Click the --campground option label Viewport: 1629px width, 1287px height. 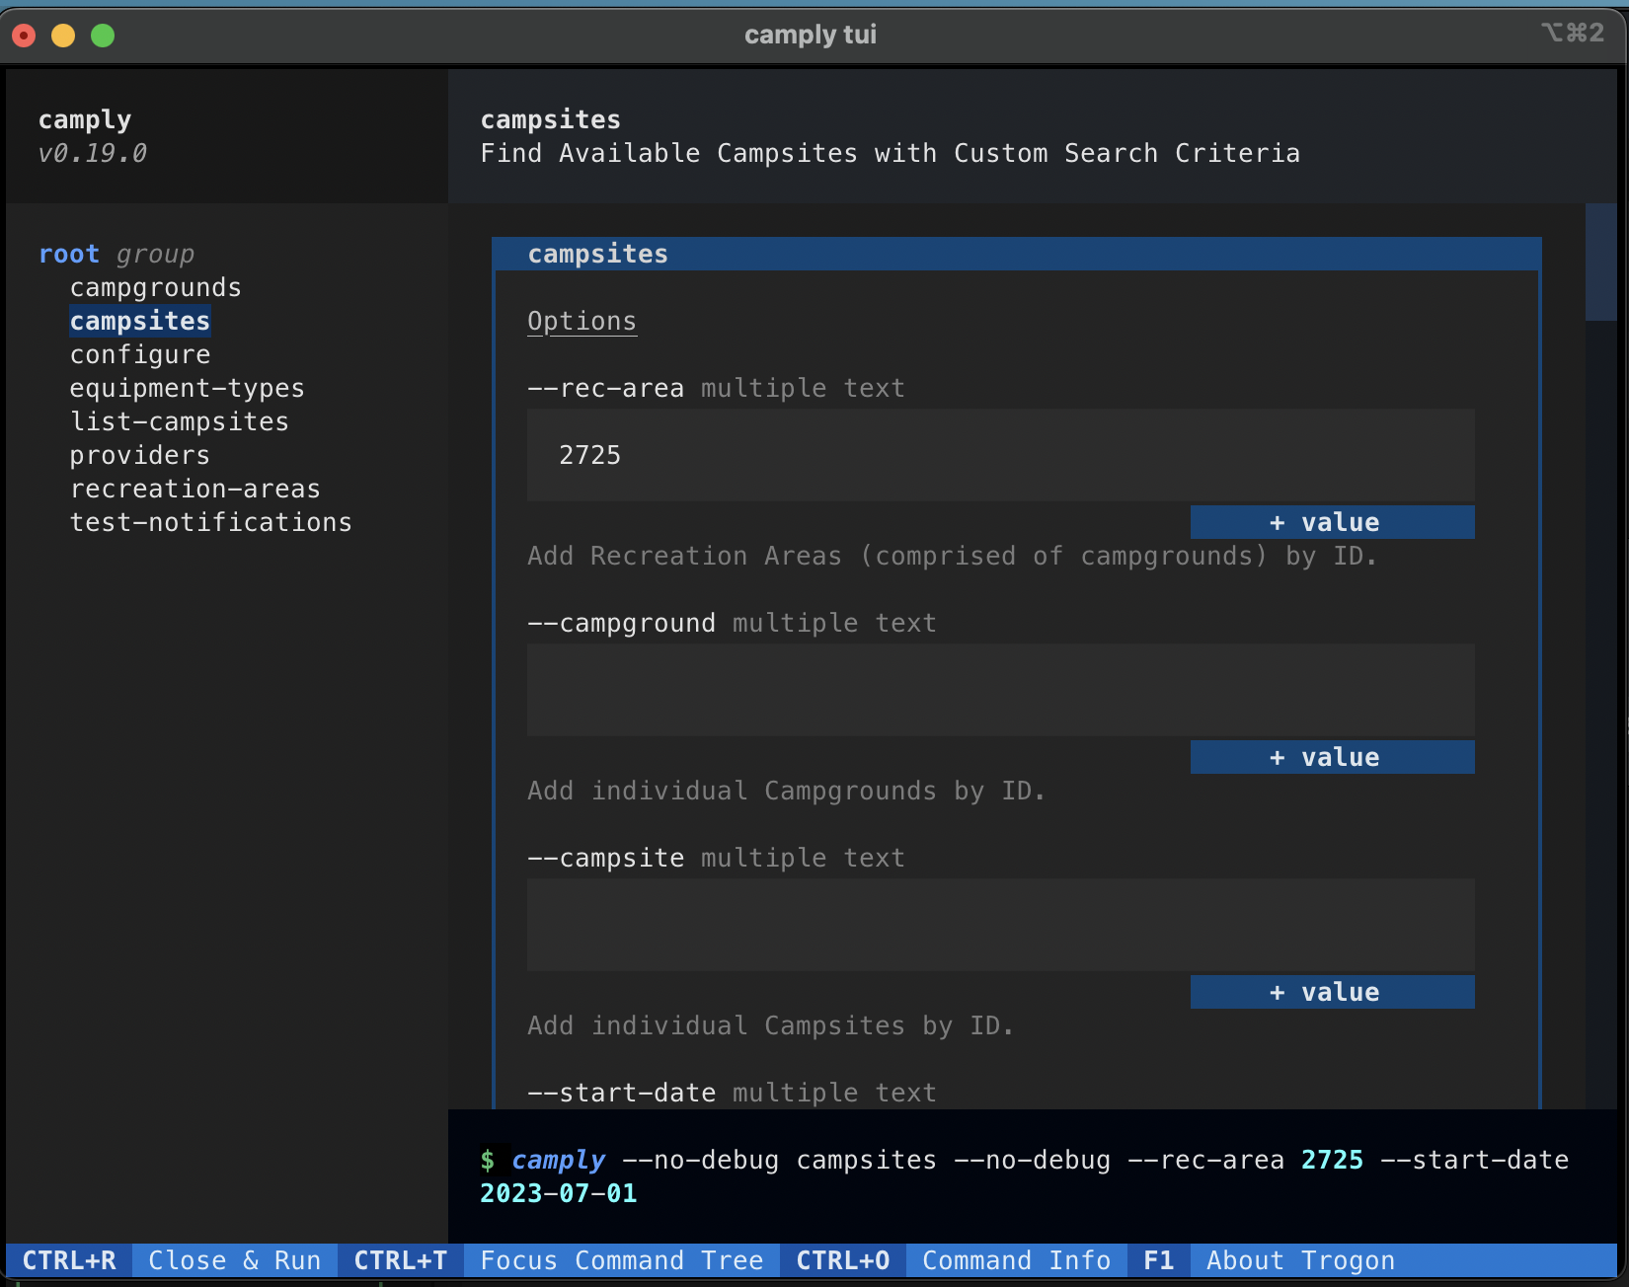pyautogui.click(x=622, y=623)
